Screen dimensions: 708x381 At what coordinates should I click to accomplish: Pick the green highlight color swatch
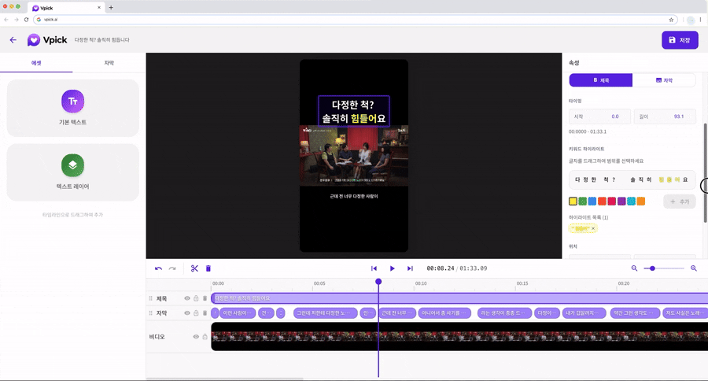pyautogui.click(x=583, y=202)
